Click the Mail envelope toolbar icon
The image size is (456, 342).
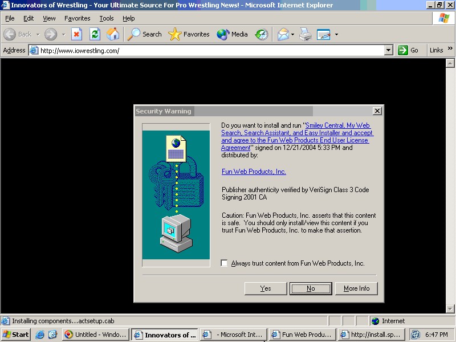(x=283, y=34)
